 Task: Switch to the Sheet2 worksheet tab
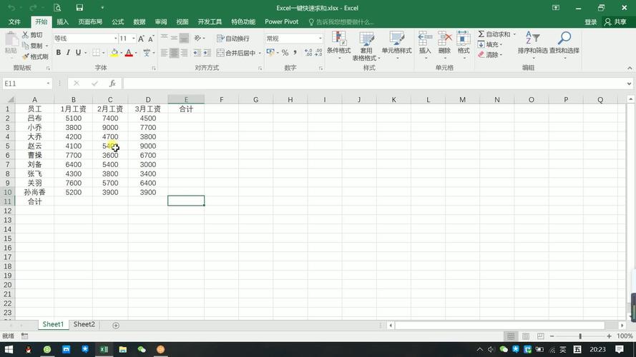click(84, 324)
